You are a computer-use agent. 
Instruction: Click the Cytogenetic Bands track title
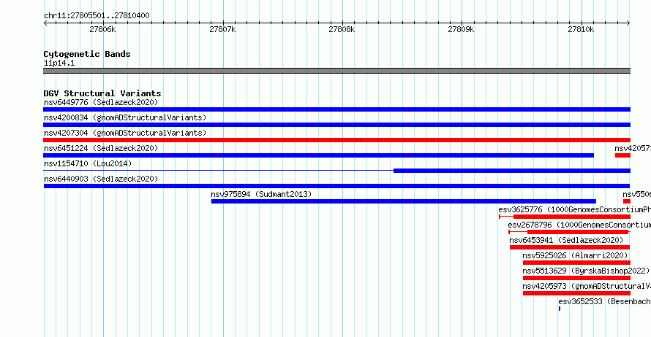click(87, 54)
